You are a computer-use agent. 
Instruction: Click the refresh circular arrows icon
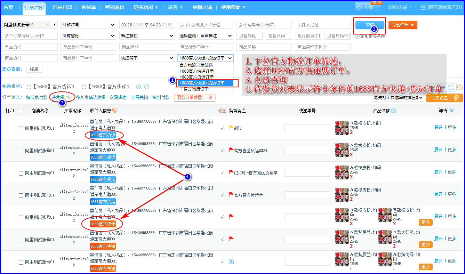click(x=451, y=87)
